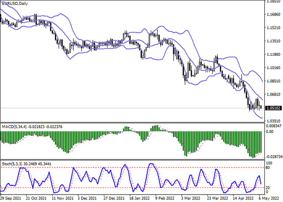
Task: Click the 1.18510 price axis label
Action: click(273, 3)
